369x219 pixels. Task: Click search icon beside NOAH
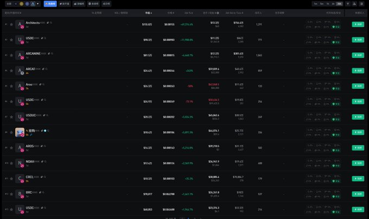pos(46,161)
